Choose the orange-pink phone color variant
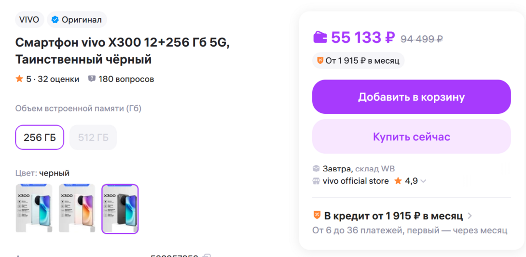Screen dimensions: 526x257 [x=77, y=208]
